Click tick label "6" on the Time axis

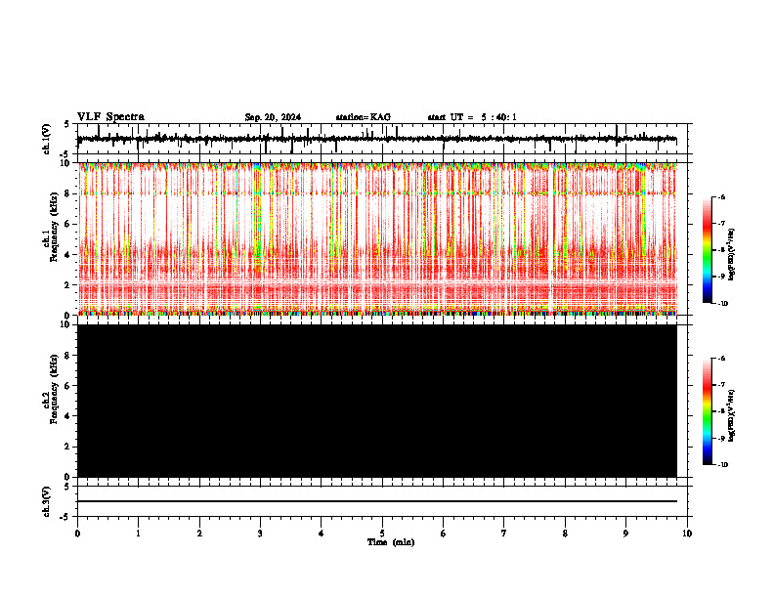click(x=443, y=534)
